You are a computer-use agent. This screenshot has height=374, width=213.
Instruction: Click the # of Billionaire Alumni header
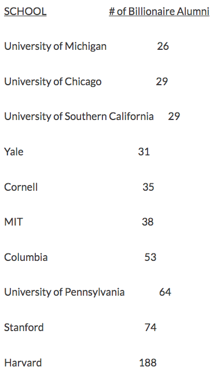(x=159, y=12)
